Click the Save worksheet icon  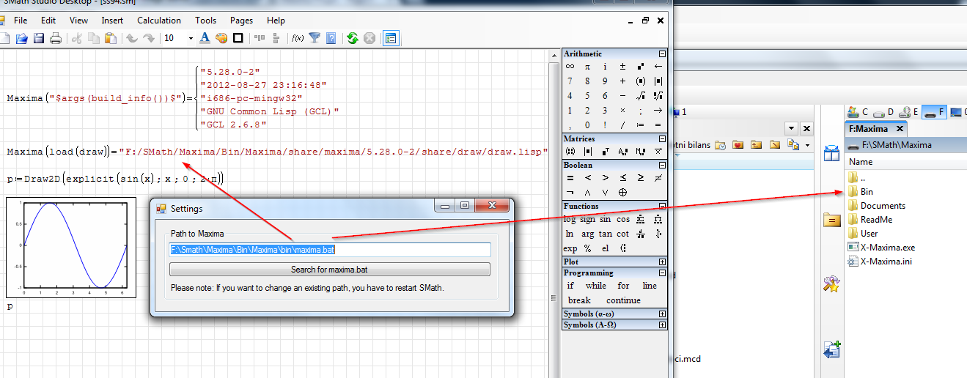(x=39, y=38)
